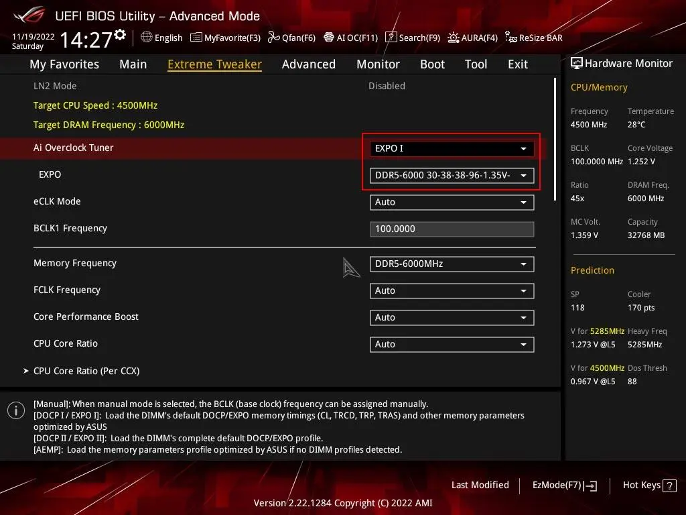Click Version 2.22.1284 copyright text

pos(343,503)
